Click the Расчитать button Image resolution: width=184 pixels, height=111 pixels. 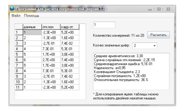159,35
